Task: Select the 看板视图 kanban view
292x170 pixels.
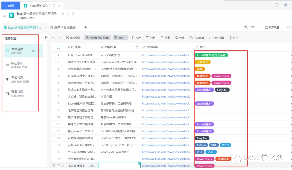Action: (x=21, y=79)
